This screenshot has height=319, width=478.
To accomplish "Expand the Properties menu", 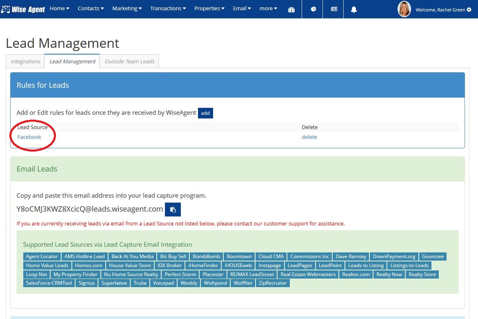I will tap(209, 9).
